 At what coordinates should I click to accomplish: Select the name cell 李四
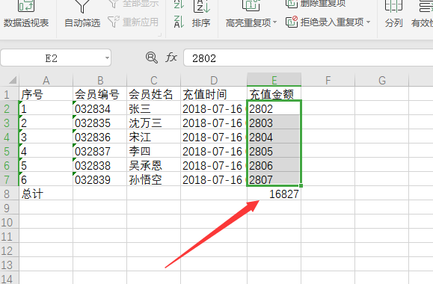pyautogui.click(x=153, y=151)
